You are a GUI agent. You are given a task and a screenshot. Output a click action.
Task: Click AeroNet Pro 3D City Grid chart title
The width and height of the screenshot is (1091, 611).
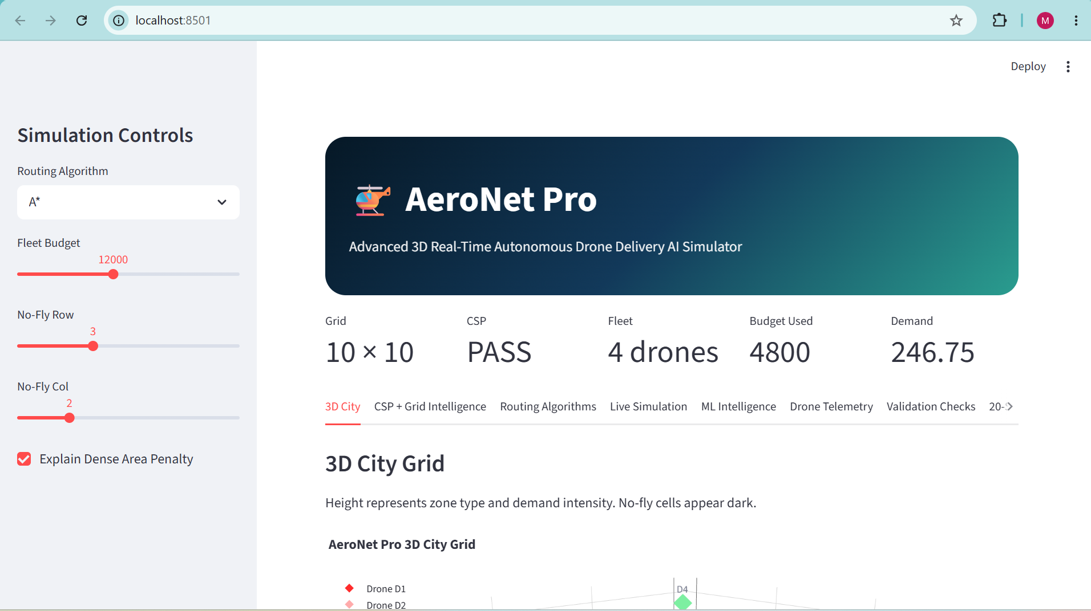click(402, 544)
